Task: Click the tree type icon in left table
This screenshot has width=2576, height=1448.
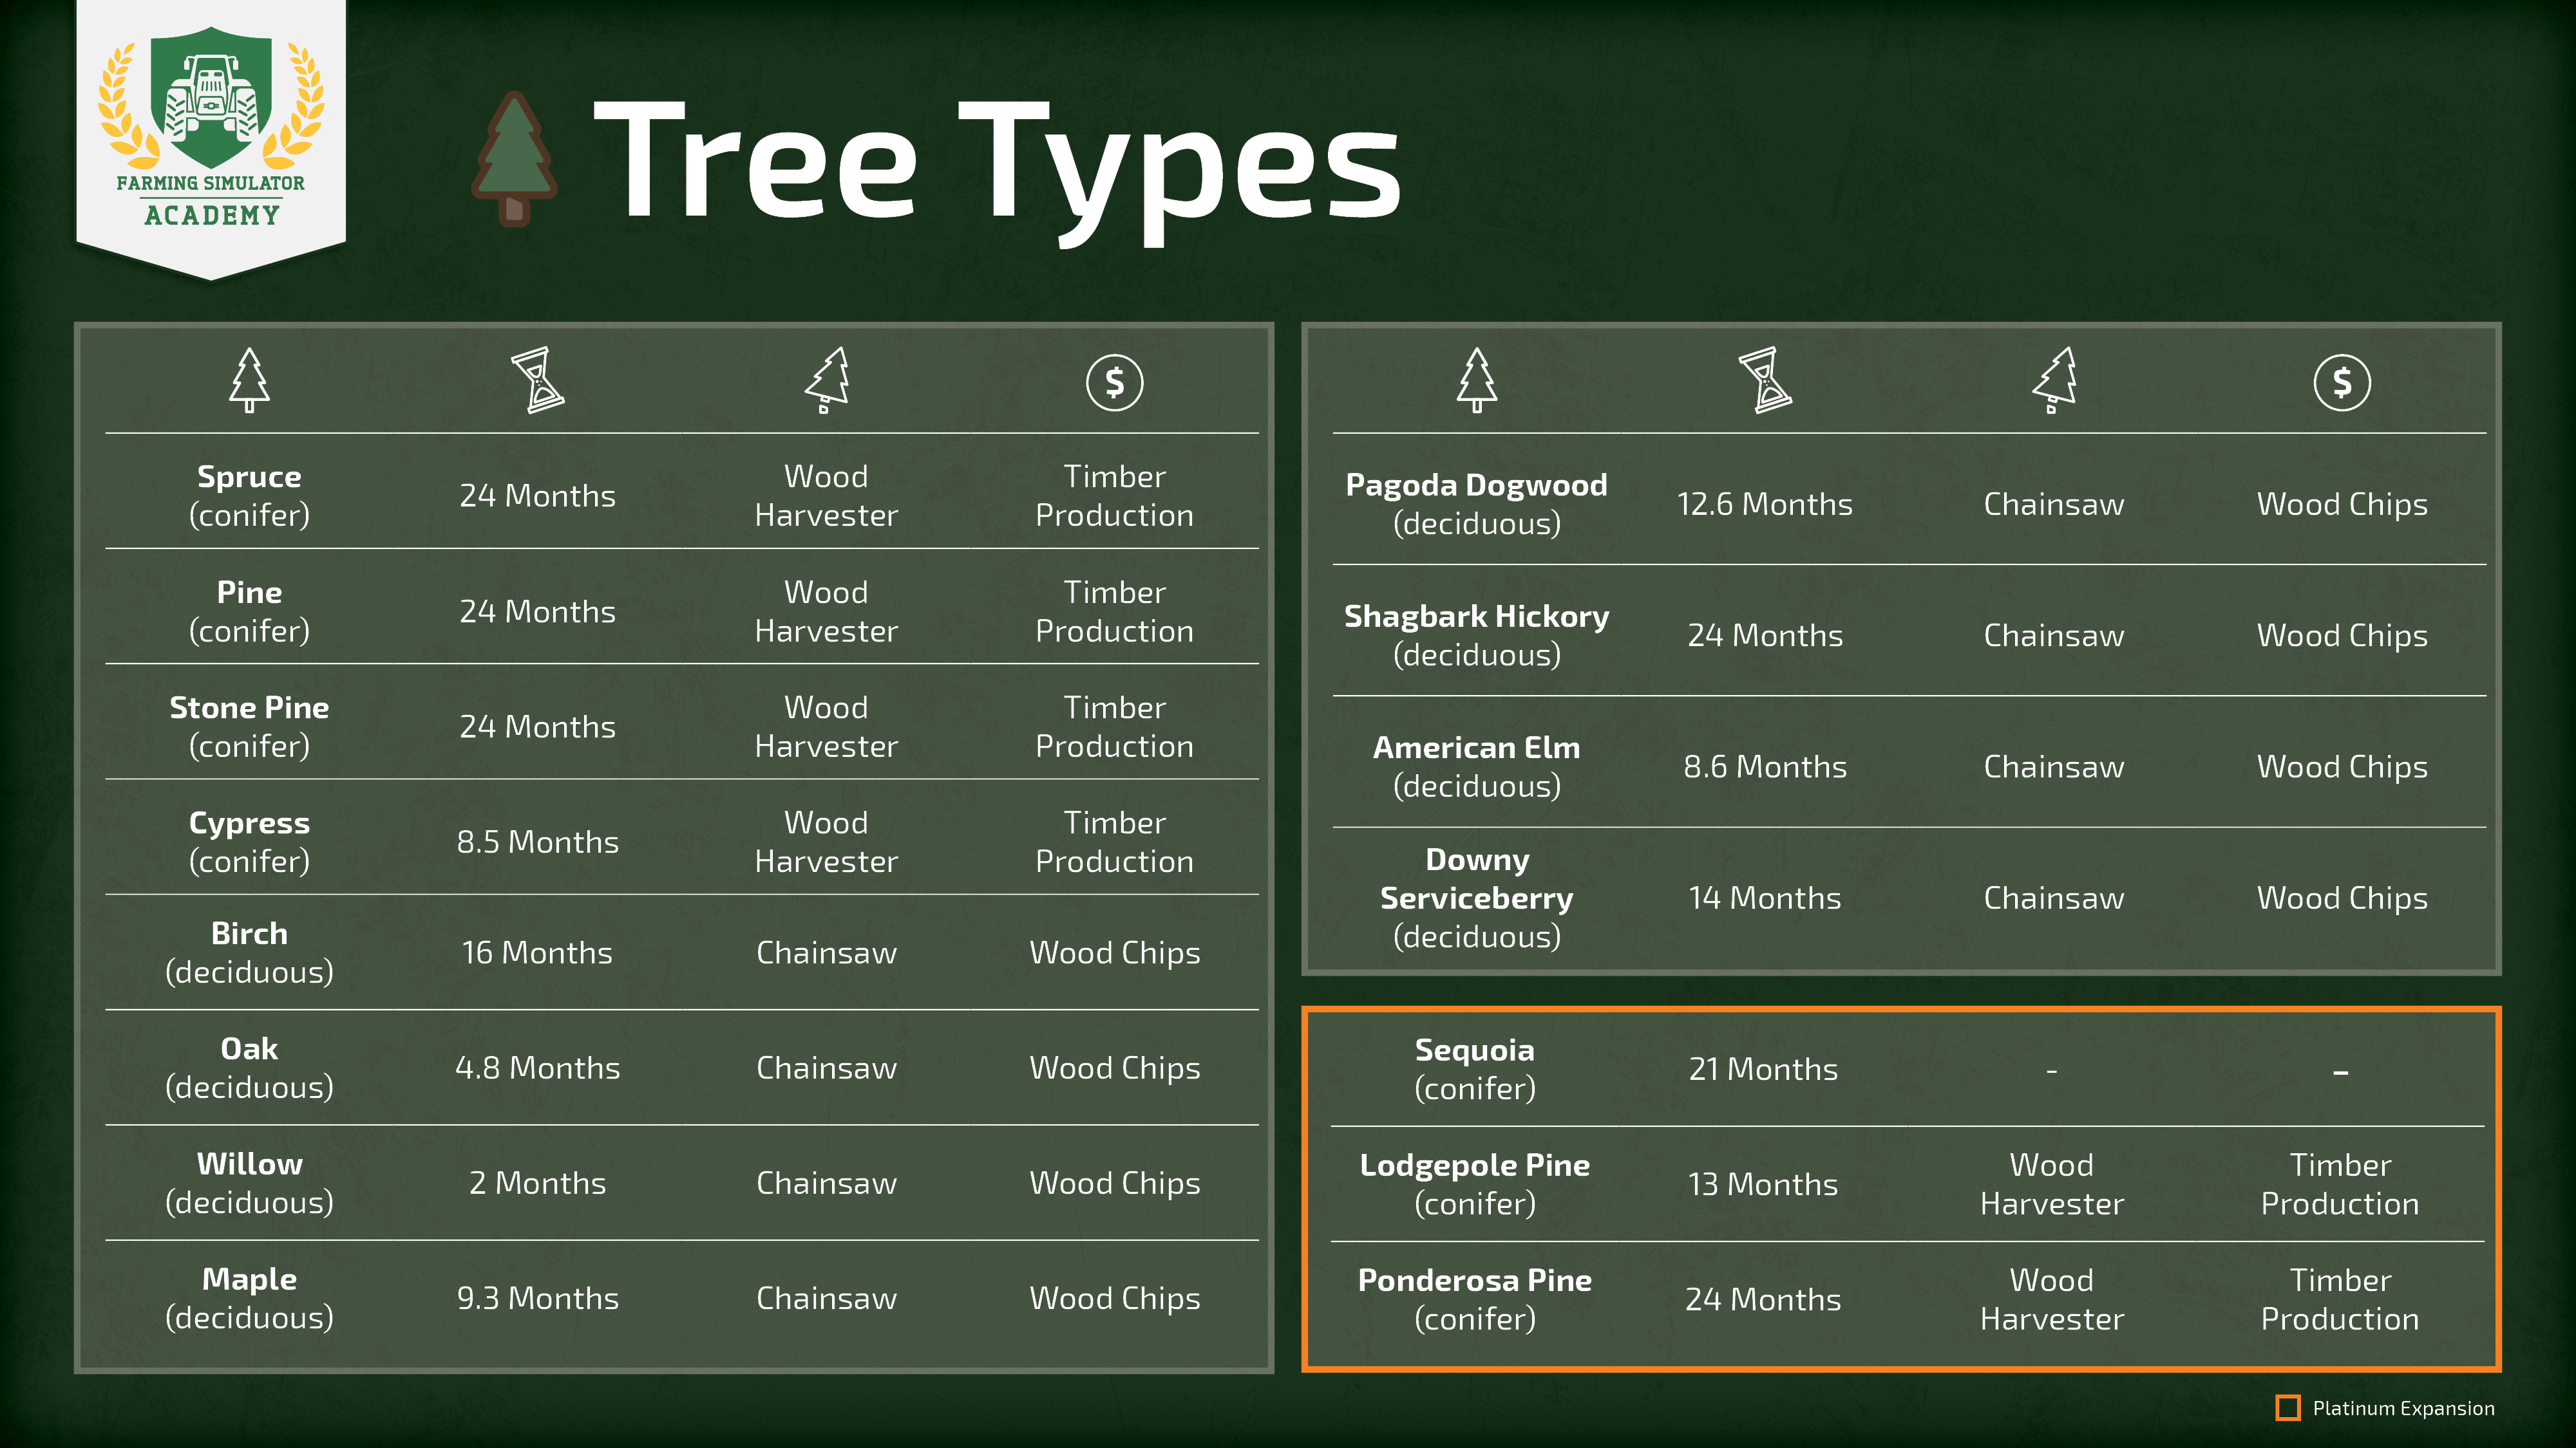Action: point(249,381)
